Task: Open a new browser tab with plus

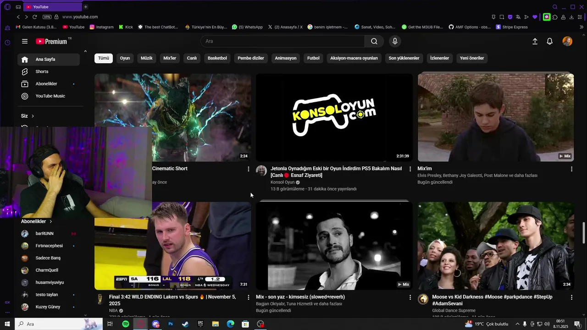Action: point(85,7)
